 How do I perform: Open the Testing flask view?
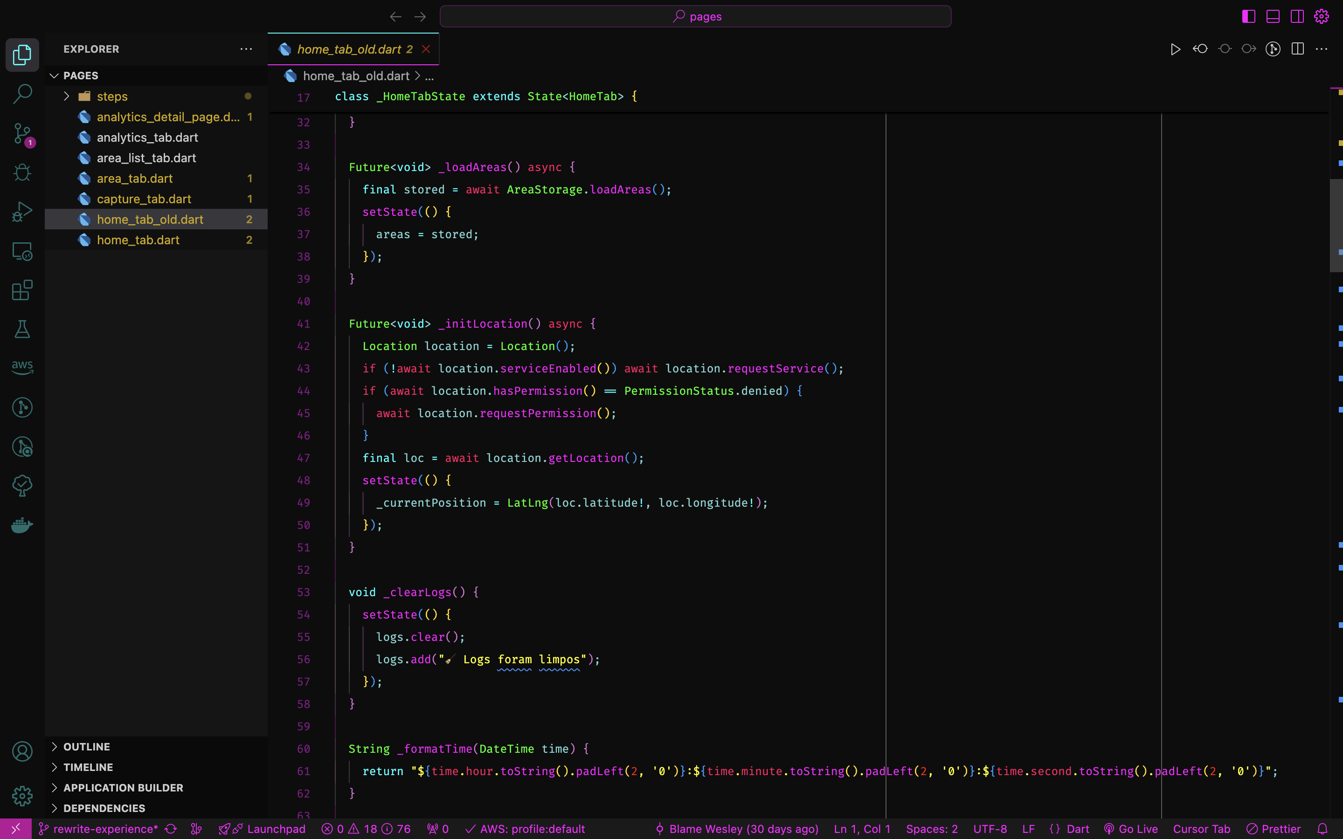[22, 329]
